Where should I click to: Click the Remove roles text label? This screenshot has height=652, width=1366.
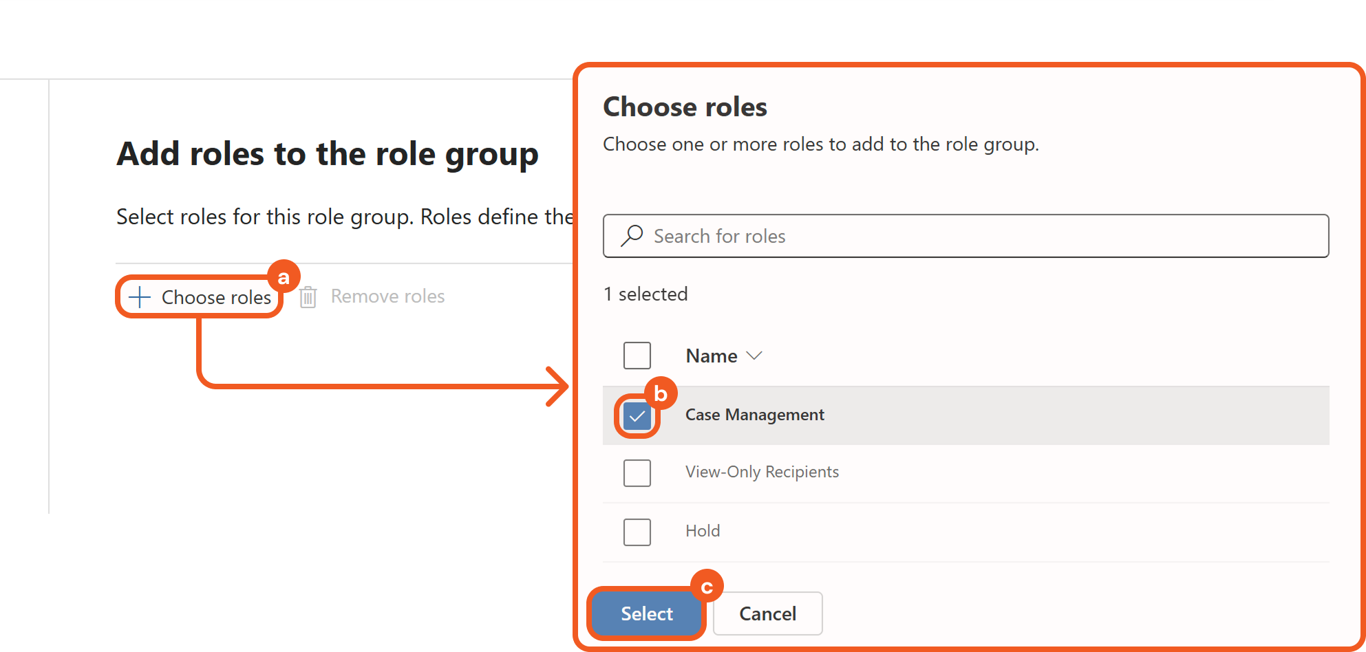387,296
